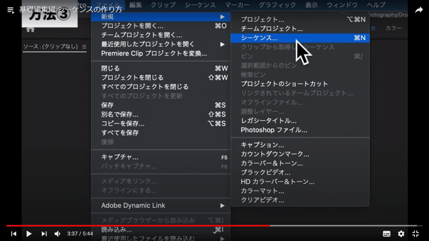429x241 pixels.
Task: Exit fullscreen with the shrink icon
Action: tap(415, 234)
